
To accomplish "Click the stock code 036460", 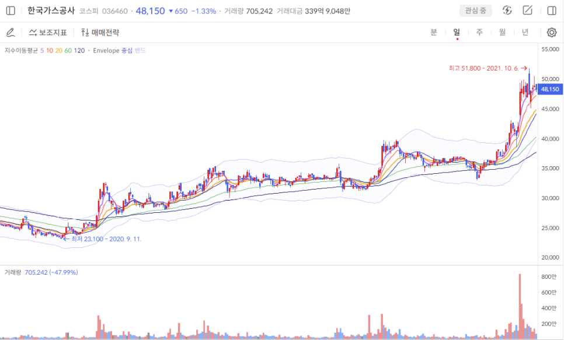I will [x=115, y=11].
